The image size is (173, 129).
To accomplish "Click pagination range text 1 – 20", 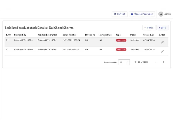I will 142,62.
